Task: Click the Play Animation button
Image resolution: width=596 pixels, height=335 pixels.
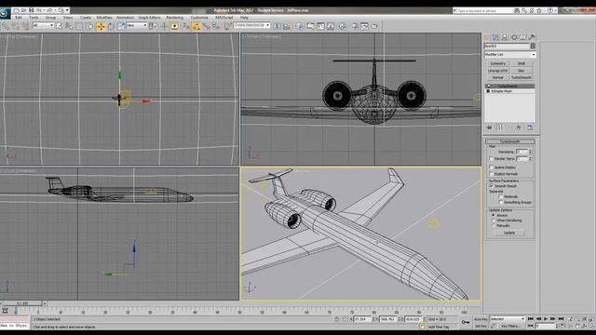Action: tap(546, 319)
